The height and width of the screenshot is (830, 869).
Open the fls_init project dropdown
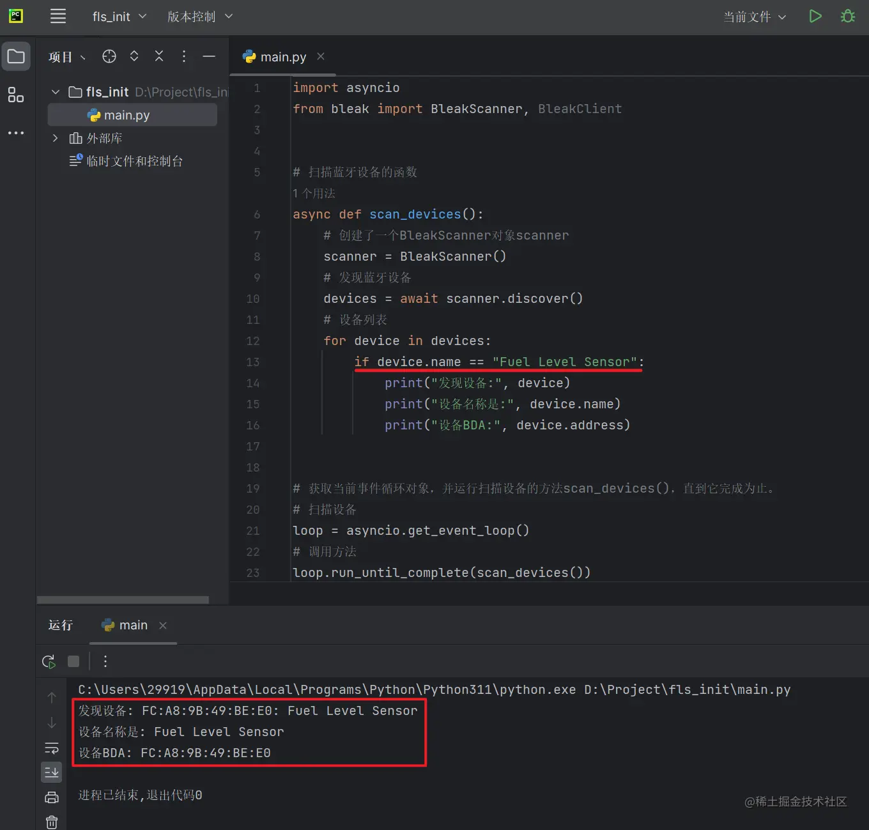point(119,17)
